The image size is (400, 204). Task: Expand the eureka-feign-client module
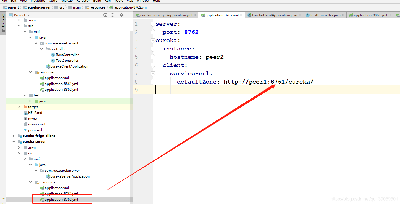(x=14, y=136)
